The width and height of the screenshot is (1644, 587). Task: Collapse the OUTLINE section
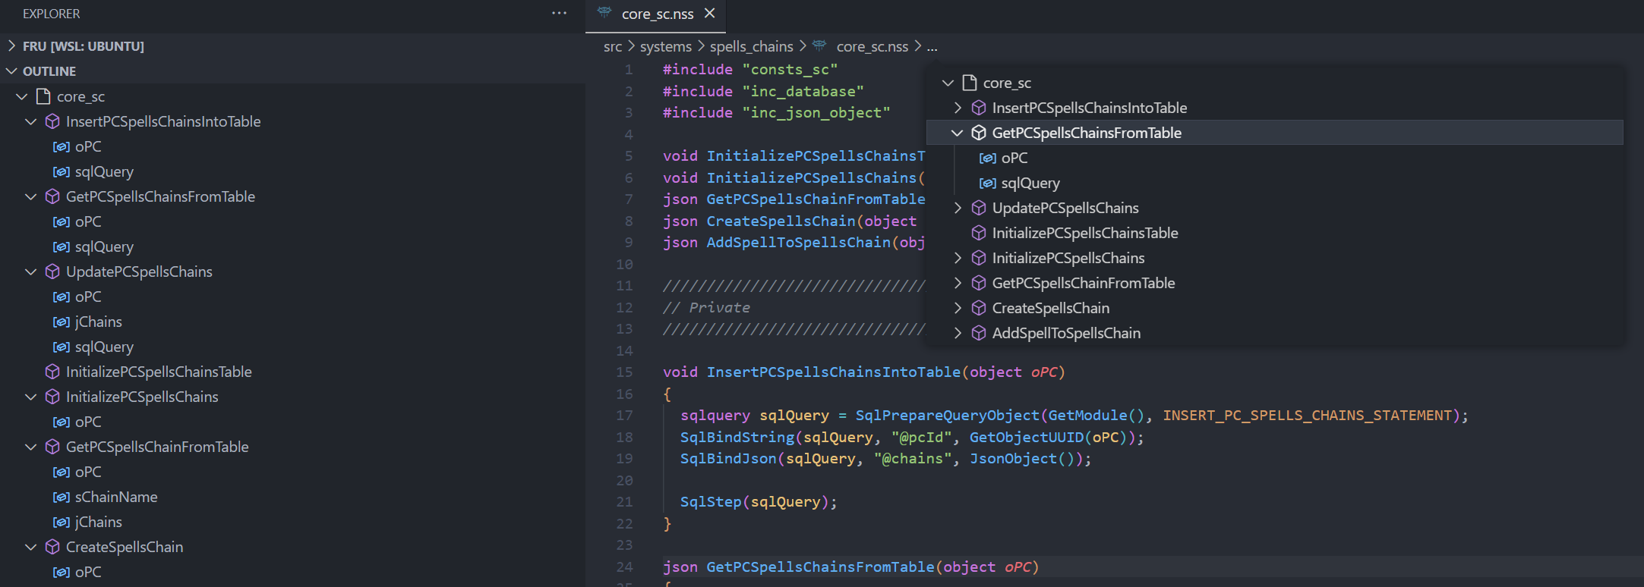11,71
